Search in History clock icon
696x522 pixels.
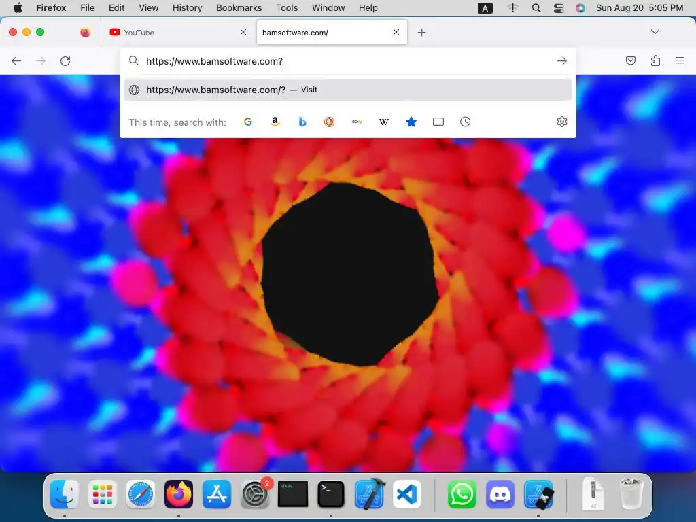tap(465, 122)
